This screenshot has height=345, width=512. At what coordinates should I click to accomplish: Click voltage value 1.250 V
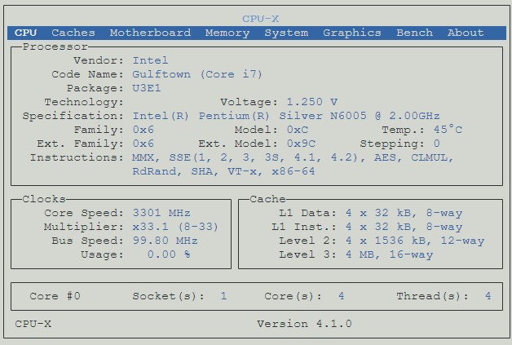click(x=311, y=102)
